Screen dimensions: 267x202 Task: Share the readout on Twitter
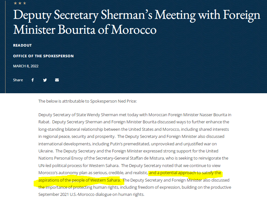click(45, 80)
